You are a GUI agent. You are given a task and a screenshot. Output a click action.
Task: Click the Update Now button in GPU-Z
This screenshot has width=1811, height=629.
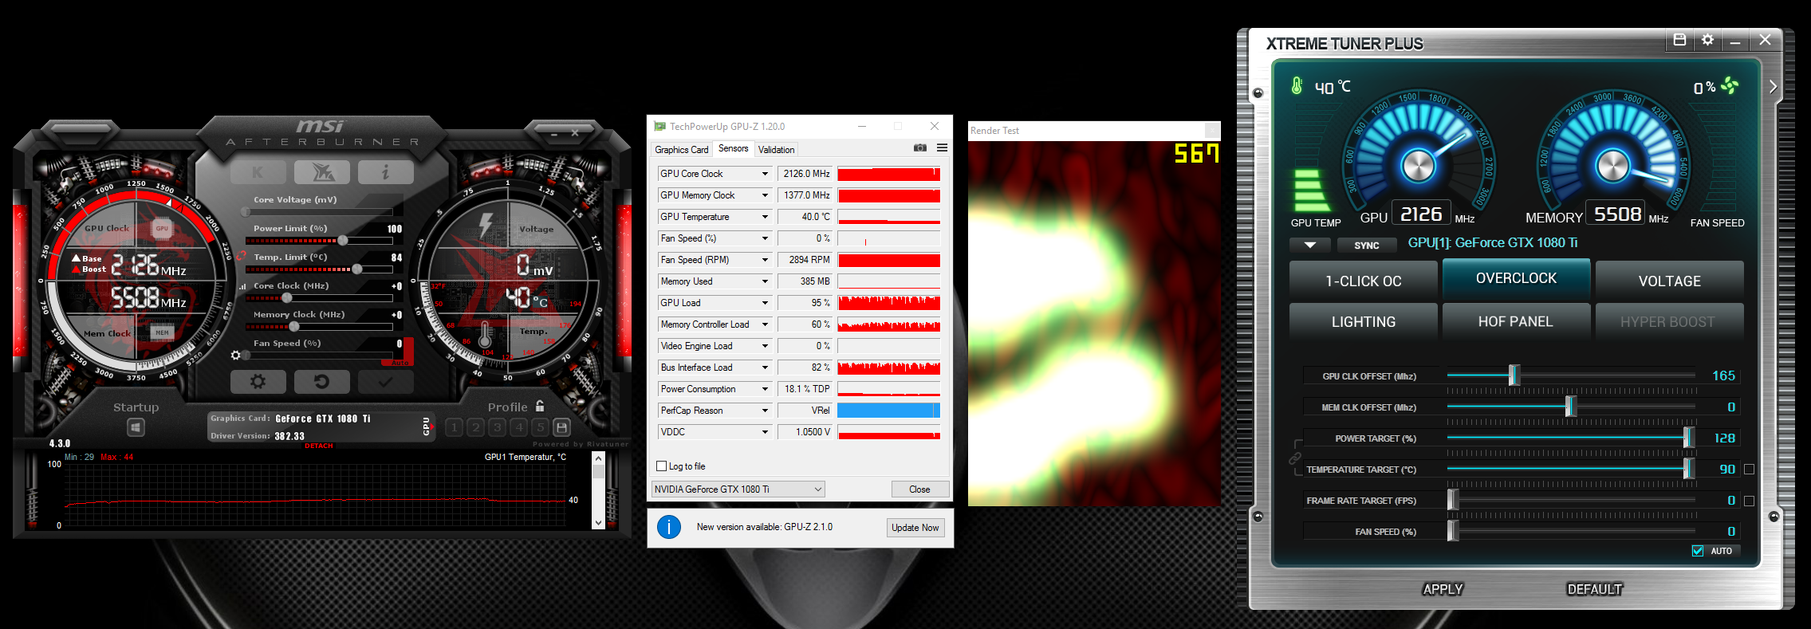(915, 528)
